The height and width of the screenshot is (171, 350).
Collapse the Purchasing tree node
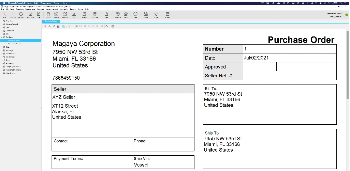[2, 37]
